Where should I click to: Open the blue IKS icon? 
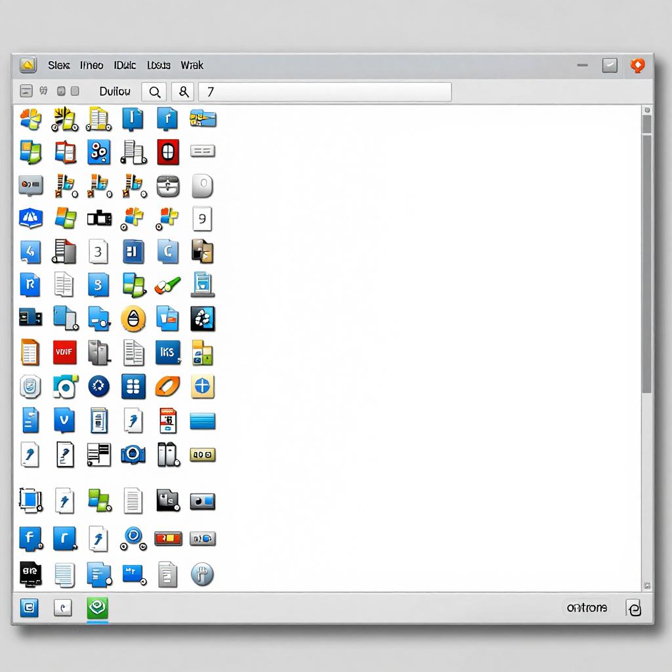click(x=167, y=352)
